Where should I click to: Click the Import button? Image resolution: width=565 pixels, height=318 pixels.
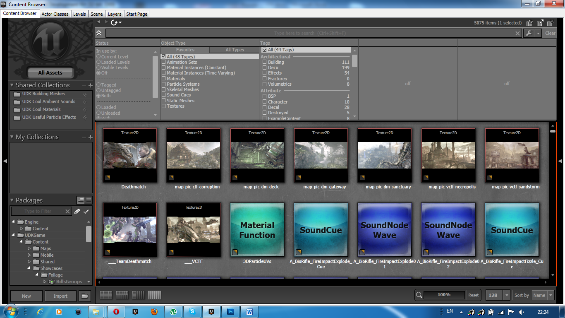(x=60, y=296)
